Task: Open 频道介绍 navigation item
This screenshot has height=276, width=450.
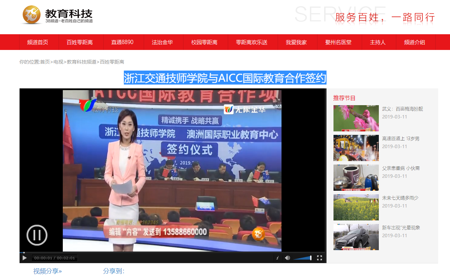Action: [x=414, y=42]
